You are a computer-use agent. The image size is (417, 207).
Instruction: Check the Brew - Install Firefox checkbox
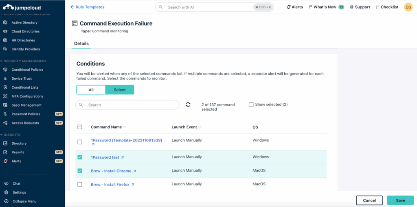(80, 184)
